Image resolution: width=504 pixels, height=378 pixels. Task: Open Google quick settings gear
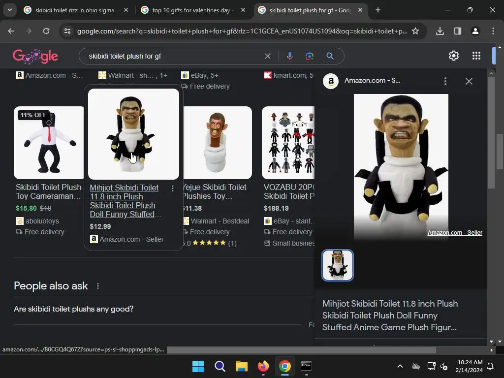(x=453, y=56)
